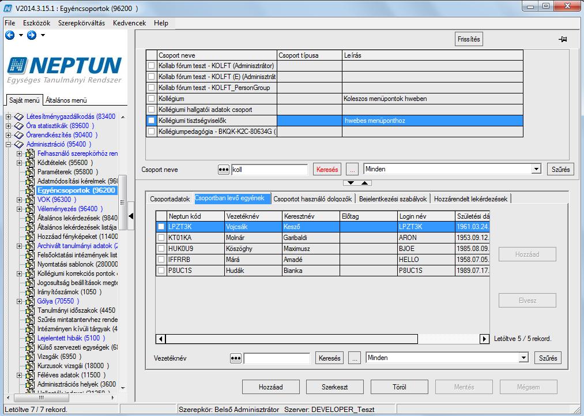Click the Vezetéknév search input field
Screen dimensions: 584x416
(x=277, y=358)
